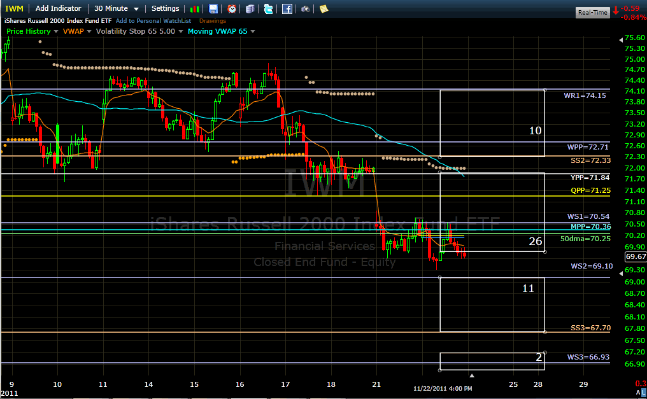Select the WS2=69.10 level label
Screen dimensions: 647x399
pyautogui.click(x=592, y=266)
